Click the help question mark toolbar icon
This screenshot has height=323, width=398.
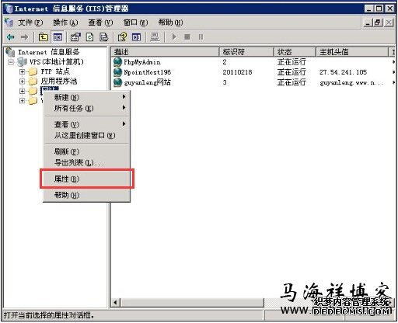point(122,37)
